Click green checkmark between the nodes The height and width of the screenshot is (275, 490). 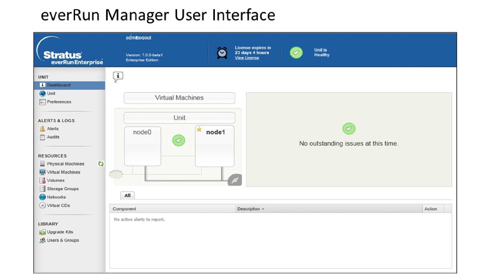tap(179, 140)
